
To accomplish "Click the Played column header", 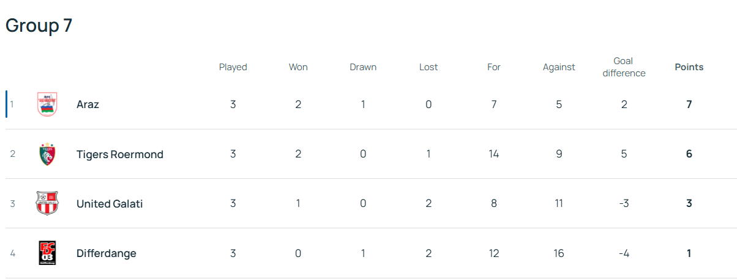I will [x=233, y=67].
